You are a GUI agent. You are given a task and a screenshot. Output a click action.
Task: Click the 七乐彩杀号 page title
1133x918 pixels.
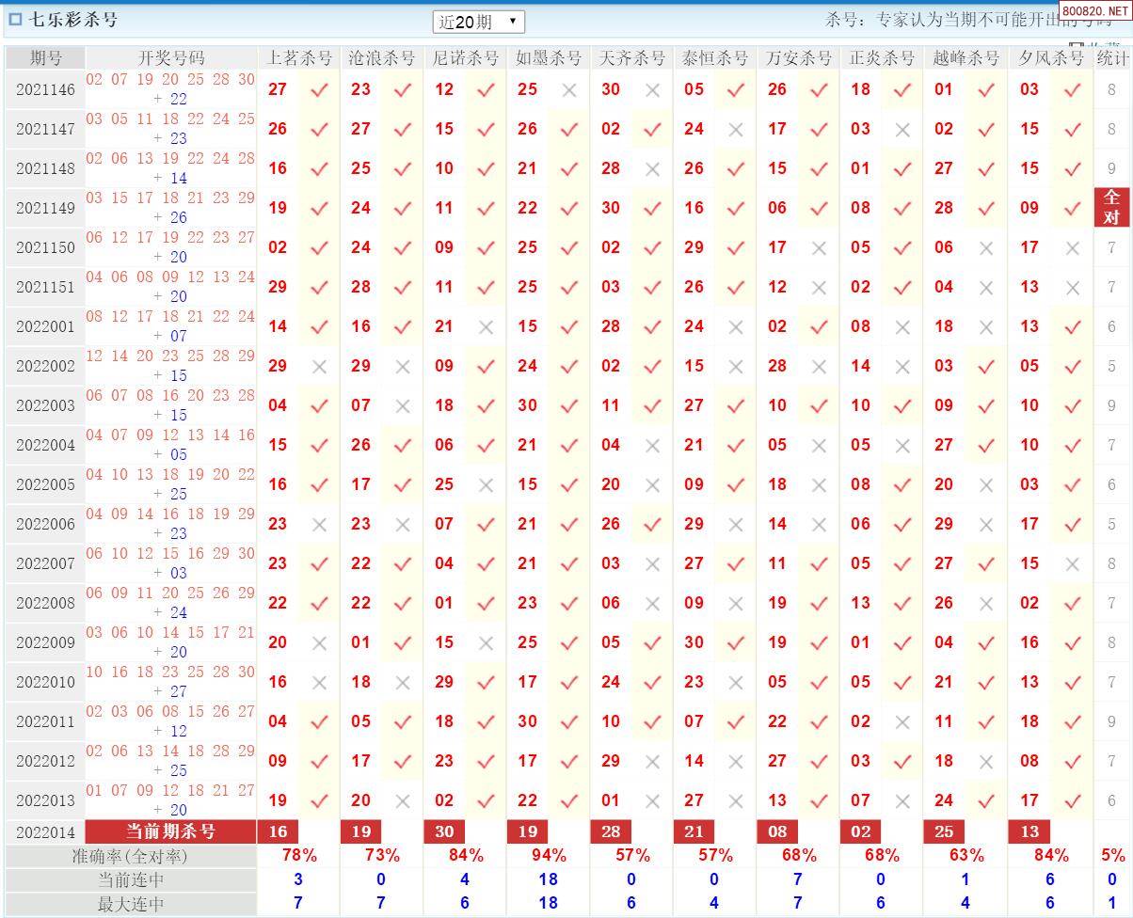(x=73, y=19)
